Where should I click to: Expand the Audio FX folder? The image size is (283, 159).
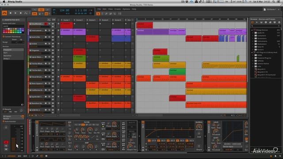click(253, 33)
